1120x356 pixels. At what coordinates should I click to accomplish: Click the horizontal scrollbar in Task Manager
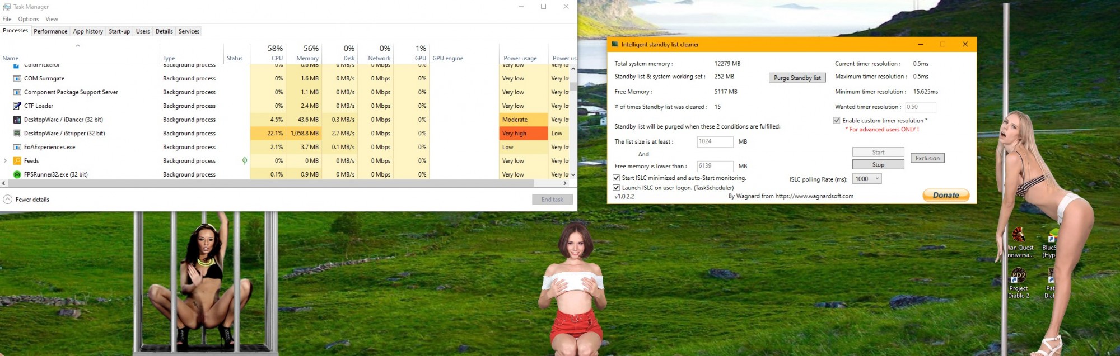click(x=269, y=183)
